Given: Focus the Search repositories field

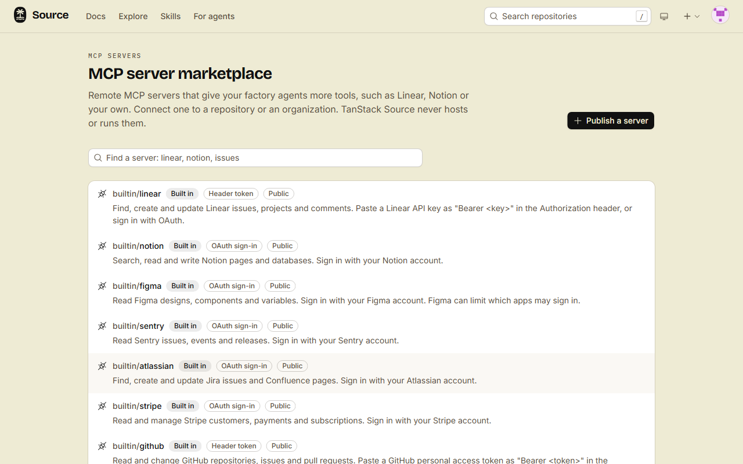Looking at the screenshot, I should point(568,16).
